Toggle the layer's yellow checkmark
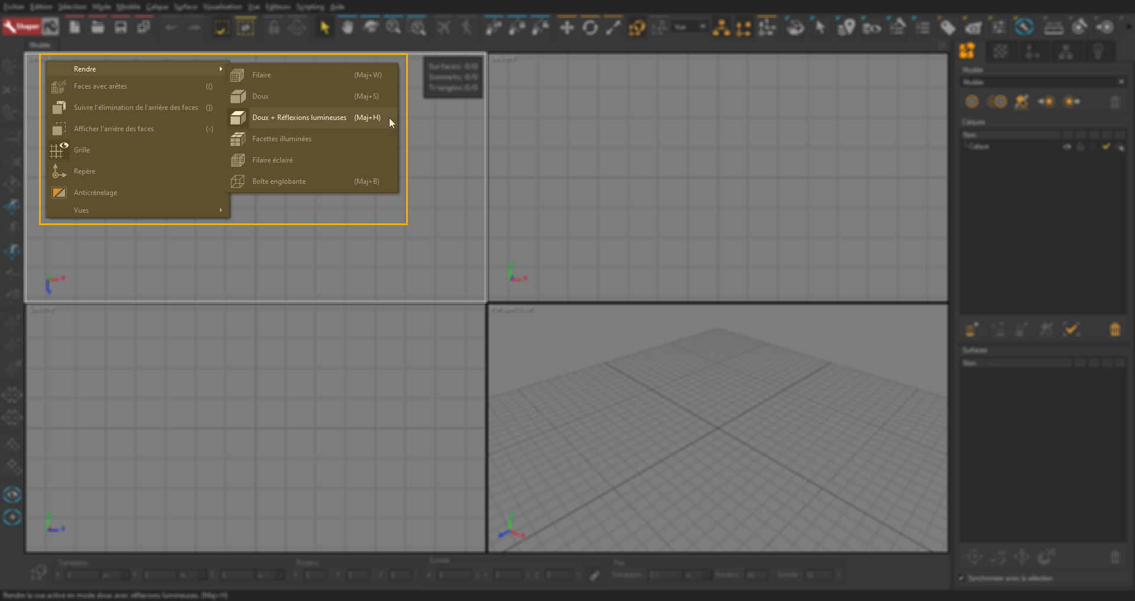1135x601 pixels. [x=1106, y=147]
